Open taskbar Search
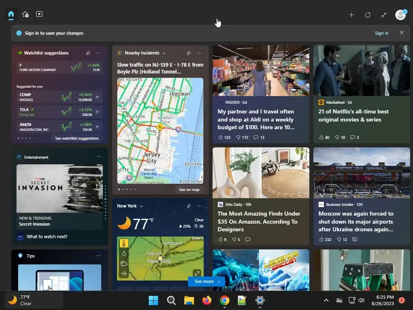Viewport: 413px width, 310px height. [171, 300]
